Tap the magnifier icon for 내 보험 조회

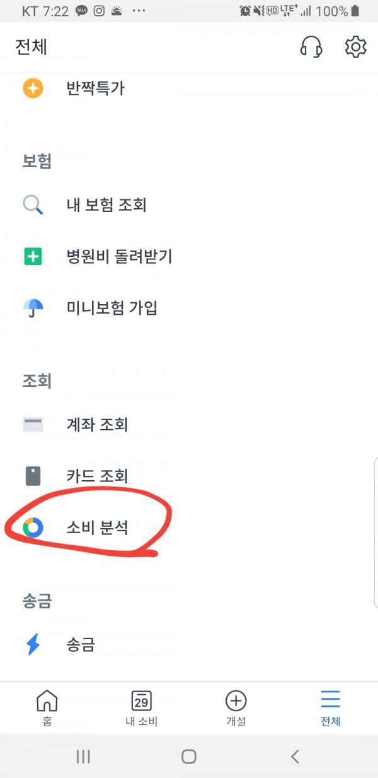[x=33, y=204]
